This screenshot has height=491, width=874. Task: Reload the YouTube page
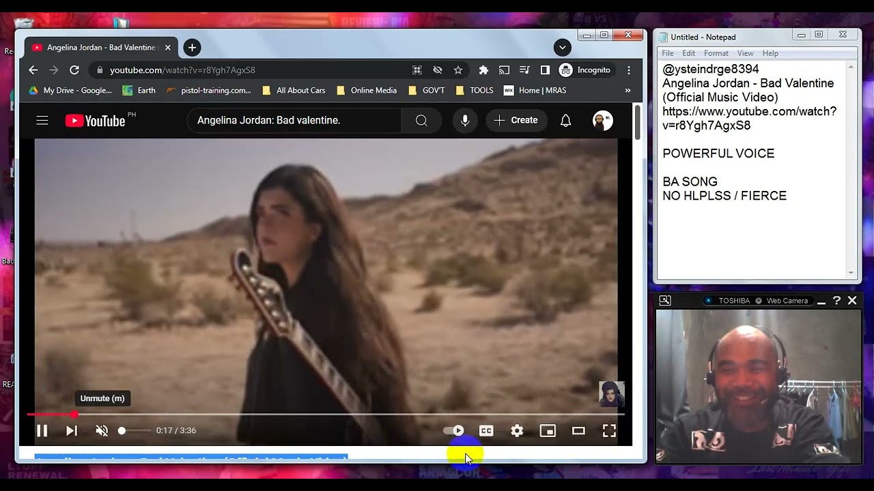click(74, 70)
